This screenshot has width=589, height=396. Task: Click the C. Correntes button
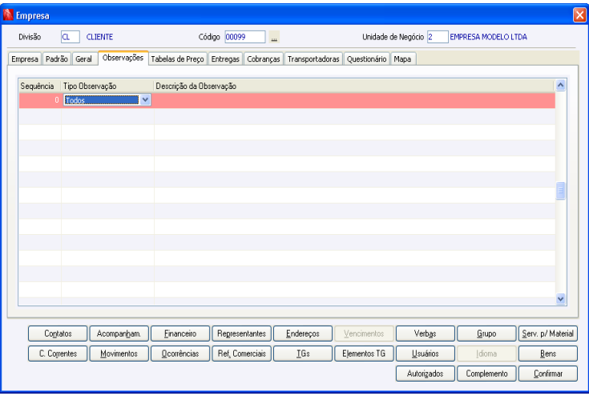click(58, 354)
